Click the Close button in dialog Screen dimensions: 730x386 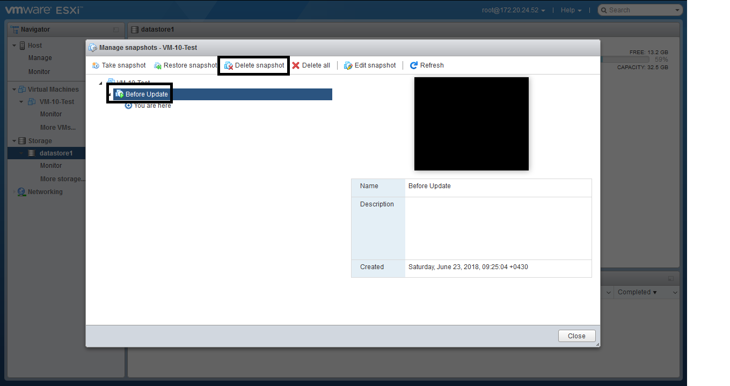(576, 336)
